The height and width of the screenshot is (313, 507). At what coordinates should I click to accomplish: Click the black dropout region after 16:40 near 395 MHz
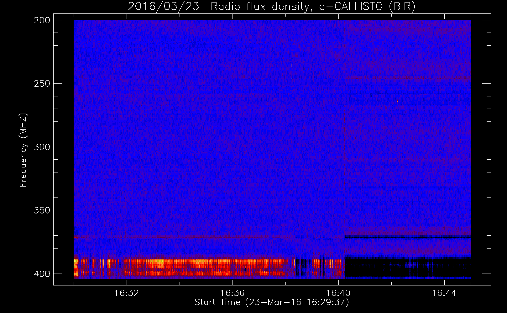tap(408, 268)
